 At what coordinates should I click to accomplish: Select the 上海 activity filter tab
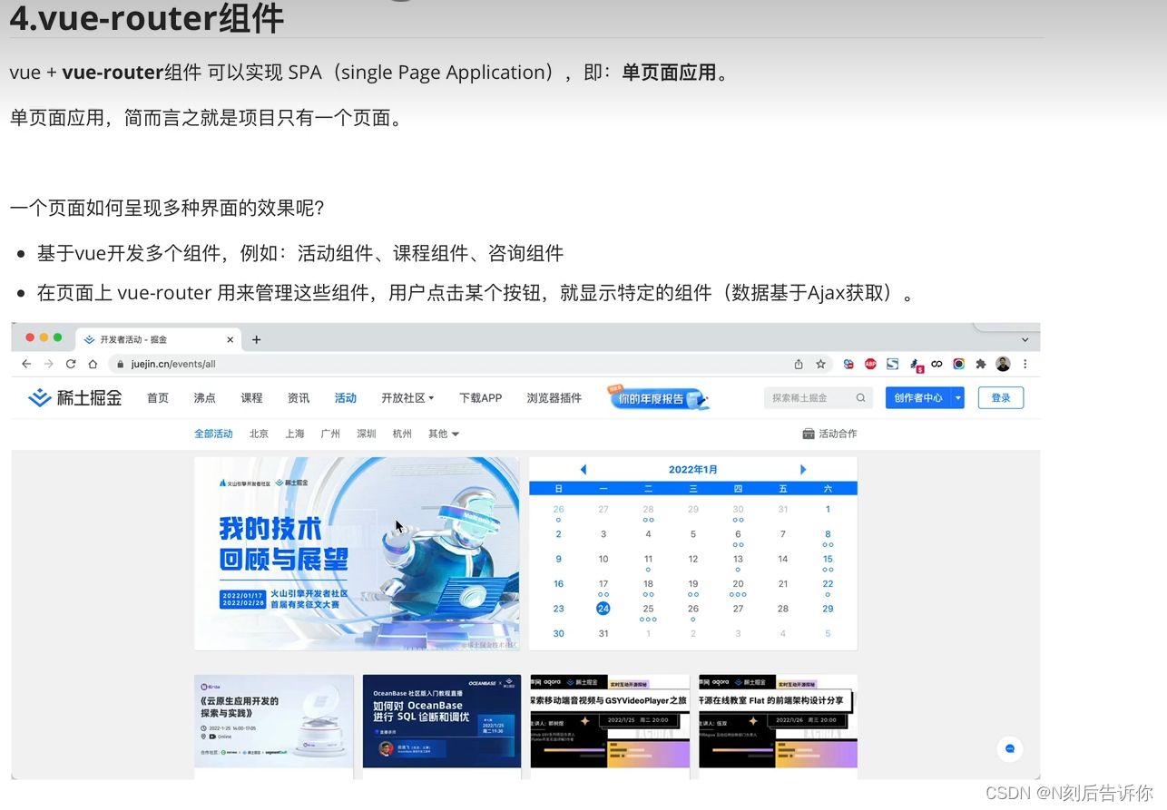(294, 434)
